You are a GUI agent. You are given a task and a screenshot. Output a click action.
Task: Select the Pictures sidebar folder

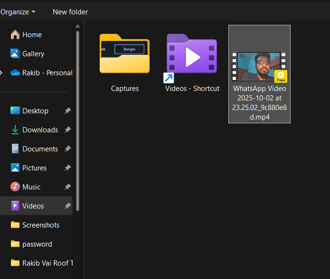(34, 168)
